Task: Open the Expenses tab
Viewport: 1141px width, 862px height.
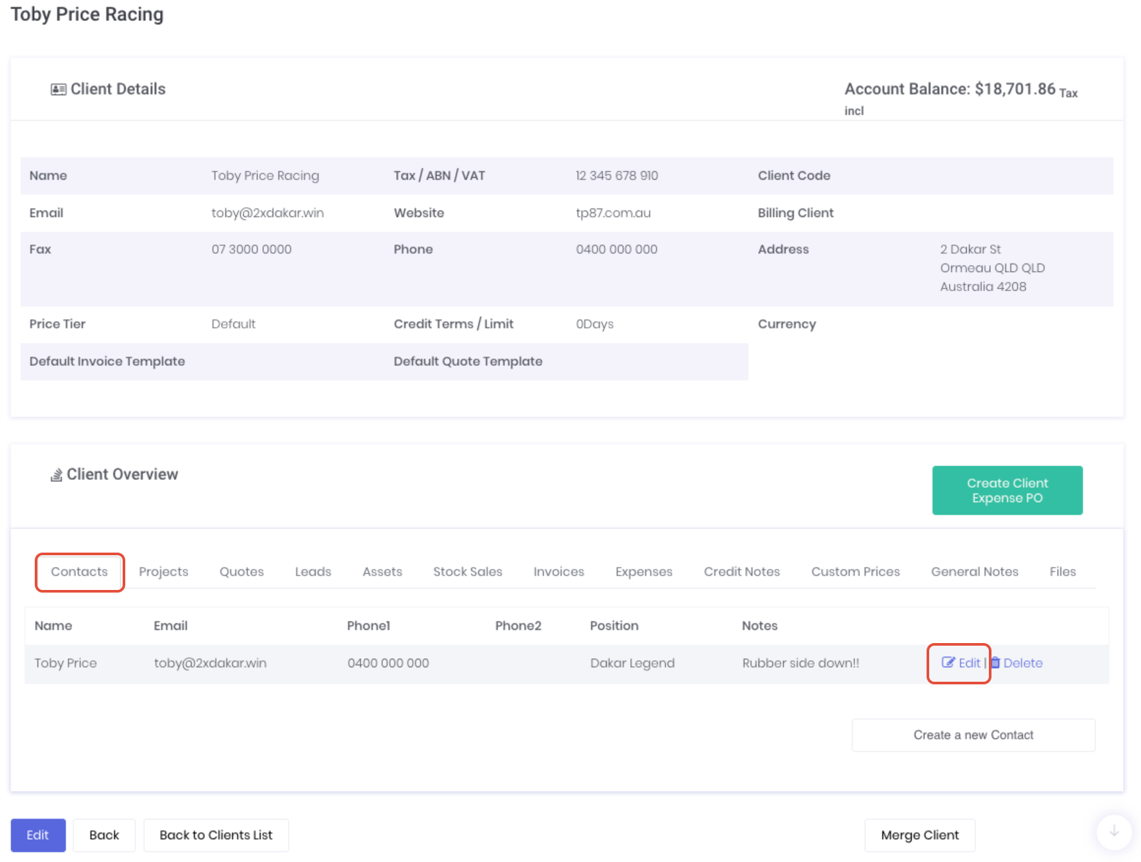Action: point(644,572)
